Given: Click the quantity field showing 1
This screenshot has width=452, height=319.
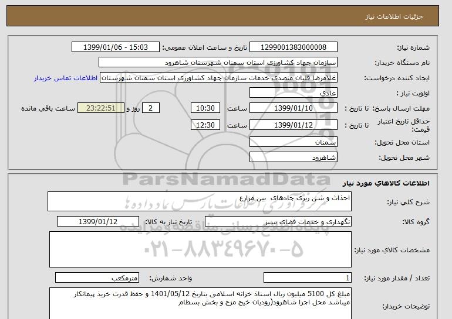Looking at the screenshot, I should (308, 278).
